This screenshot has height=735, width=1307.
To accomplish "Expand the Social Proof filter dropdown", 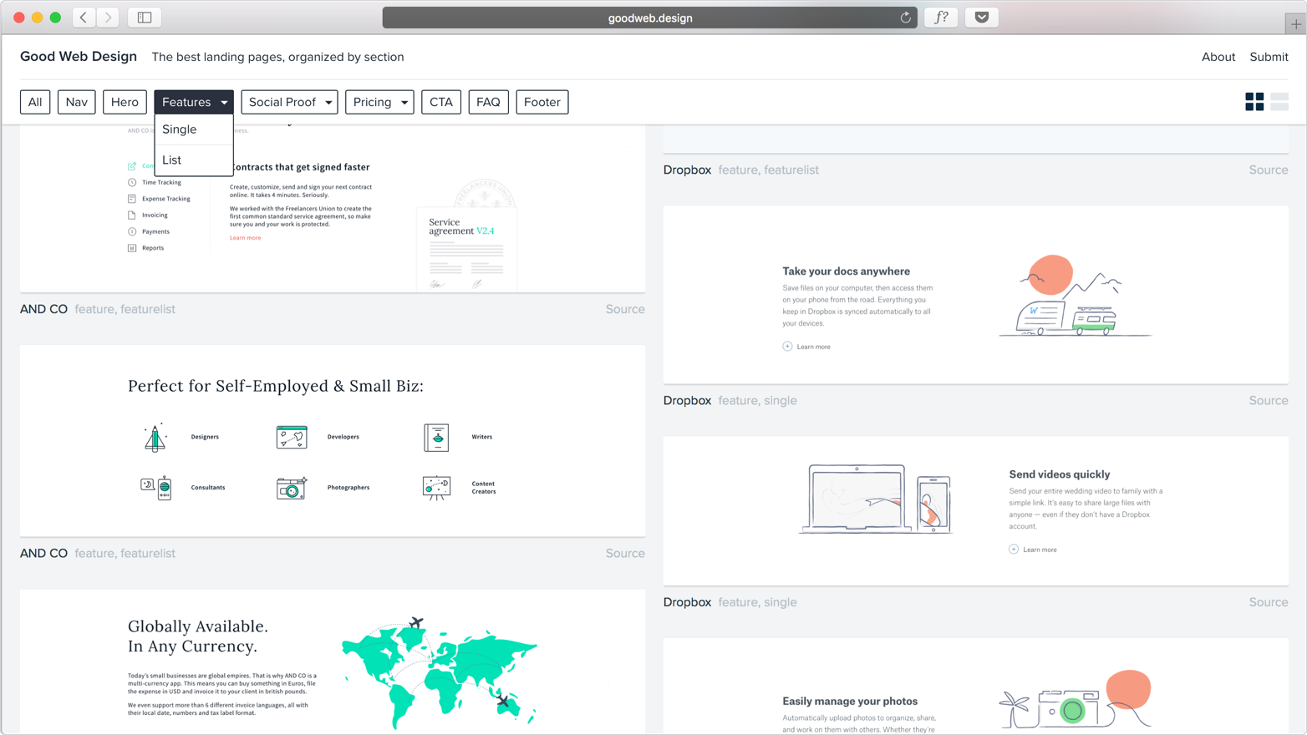I will (289, 102).
